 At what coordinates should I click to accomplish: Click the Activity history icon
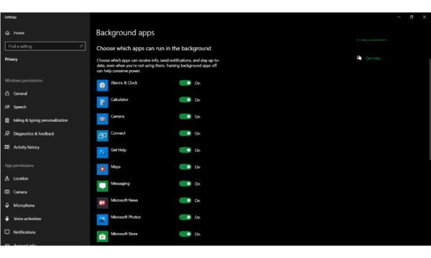[7, 147]
